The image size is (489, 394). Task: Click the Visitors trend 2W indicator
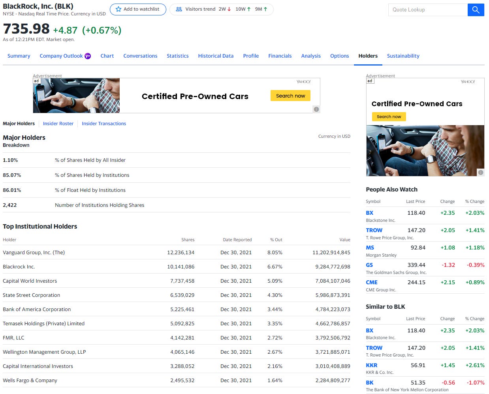[x=225, y=9]
